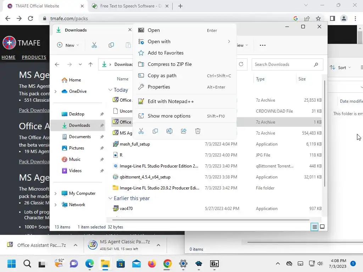Open the Chrome three-dot menu
Image resolution: width=363 pixels, height=272 pixels.
pos(355,18)
